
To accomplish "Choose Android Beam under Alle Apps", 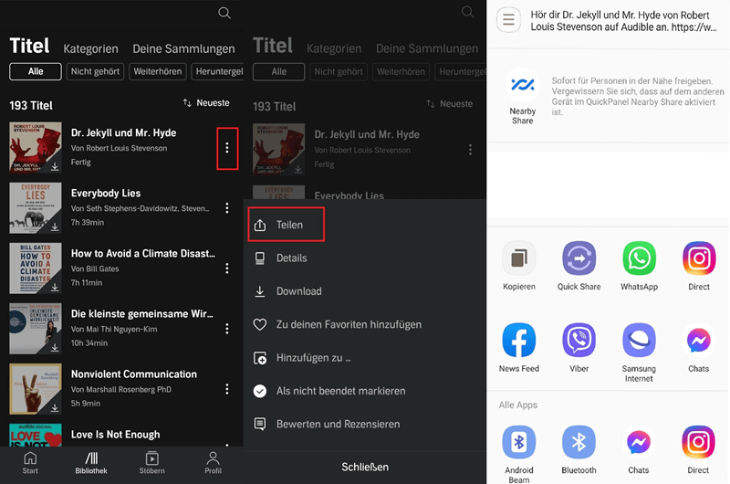I will pos(518,454).
